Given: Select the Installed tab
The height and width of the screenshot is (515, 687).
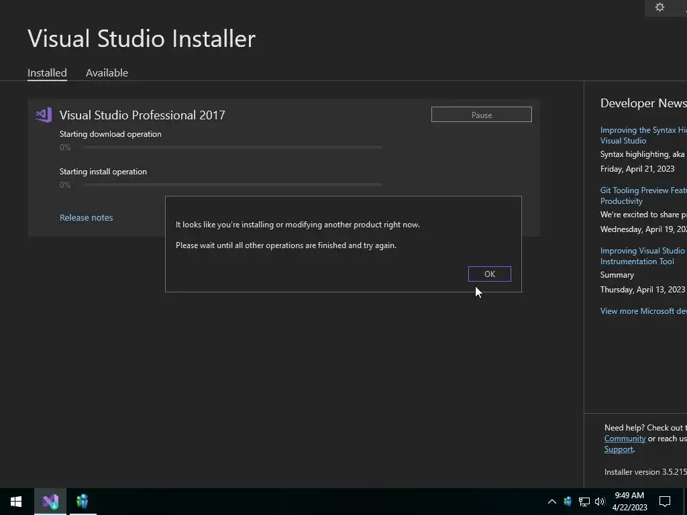Looking at the screenshot, I should point(48,72).
